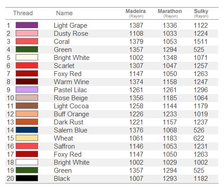
Task: Select the Madeira Rayon column header
Action: (x=136, y=13)
